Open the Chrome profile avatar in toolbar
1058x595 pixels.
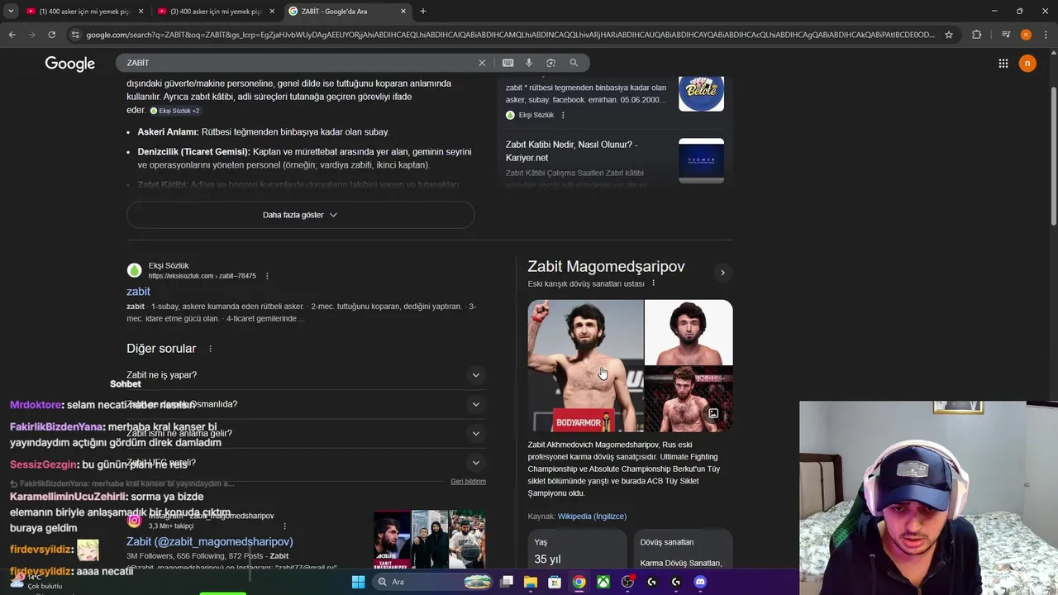point(1026,35)
